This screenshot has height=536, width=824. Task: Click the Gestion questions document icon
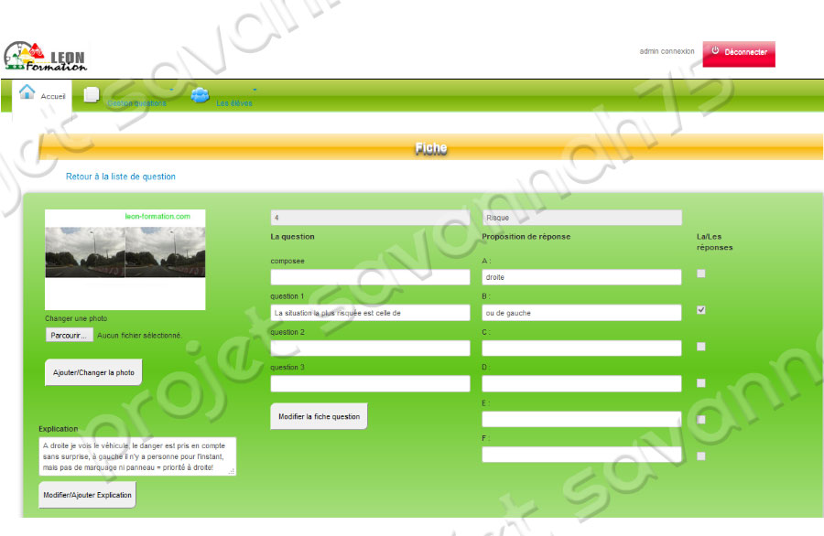coord(92,94)
